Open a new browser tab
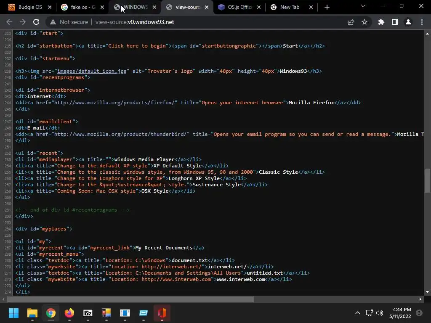431x323 pixels. [x=327, y=8]
